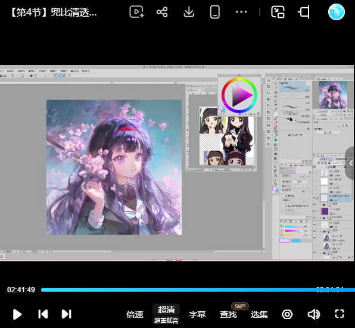Expand the side panel arrow tab

tap(350, 163)
